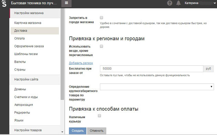
Task: Click the Создать button
Action: [x=77, y=131]
